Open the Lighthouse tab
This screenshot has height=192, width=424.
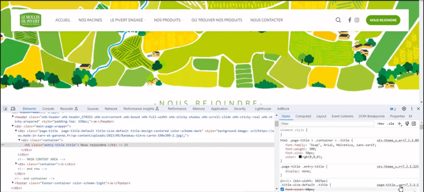(x=263, y=109)
